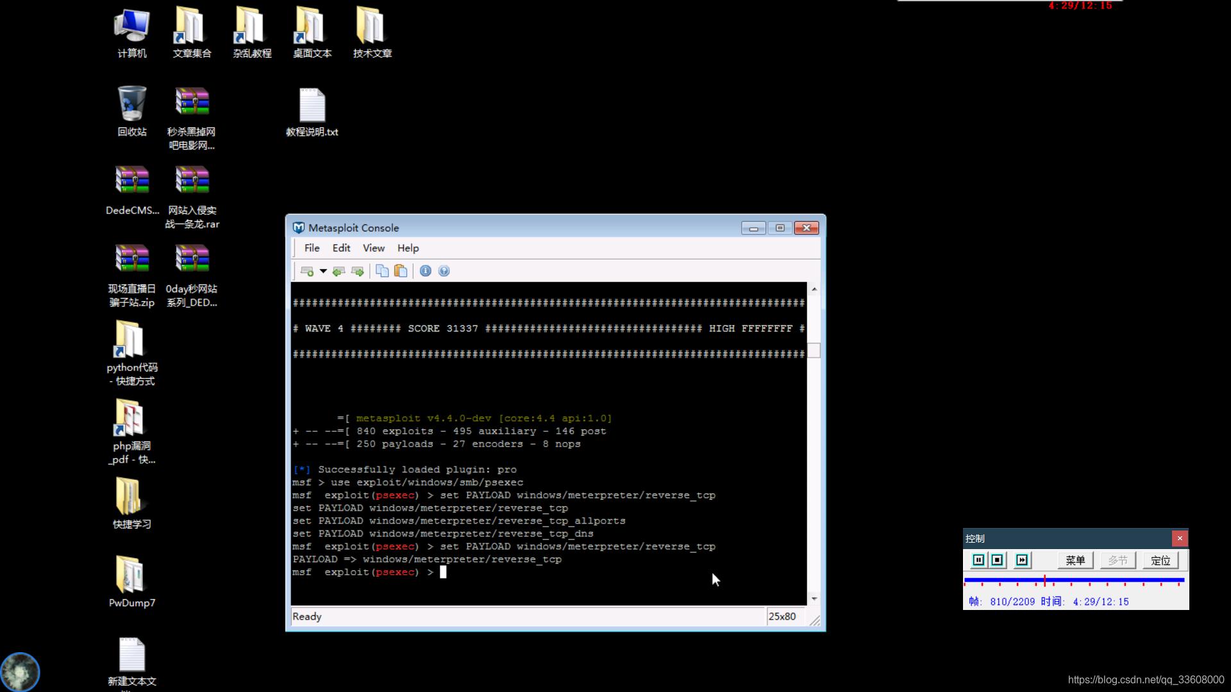The height and width of the screenshot is (692, 1231).
Task: Select the 文章集合 folder shortcut
Action: tap(192, 33)
